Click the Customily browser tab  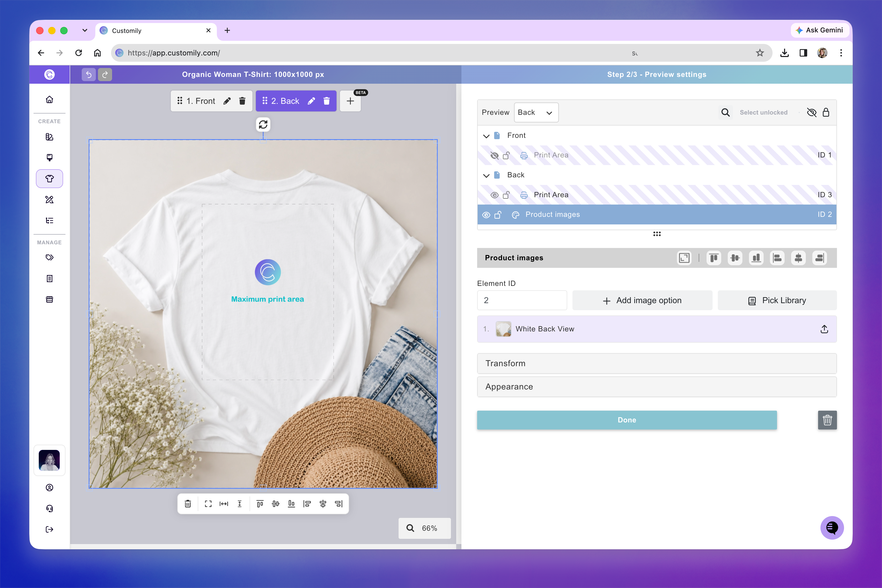(x=156, y=31)
